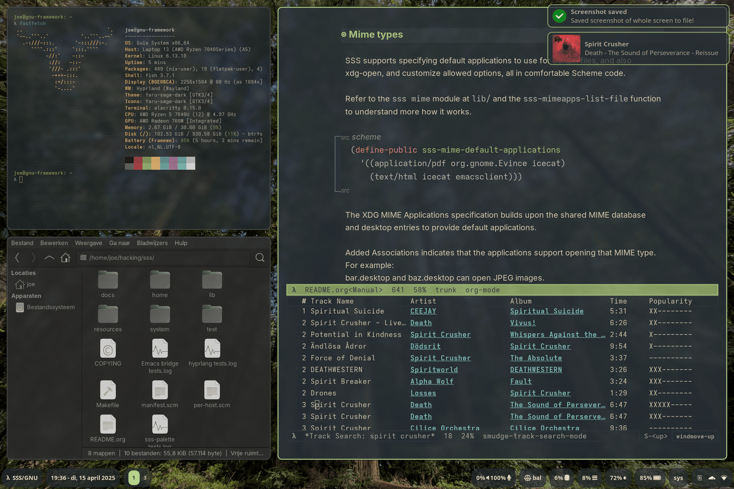Switch to workspace 3 in the bar

point(145,478)
